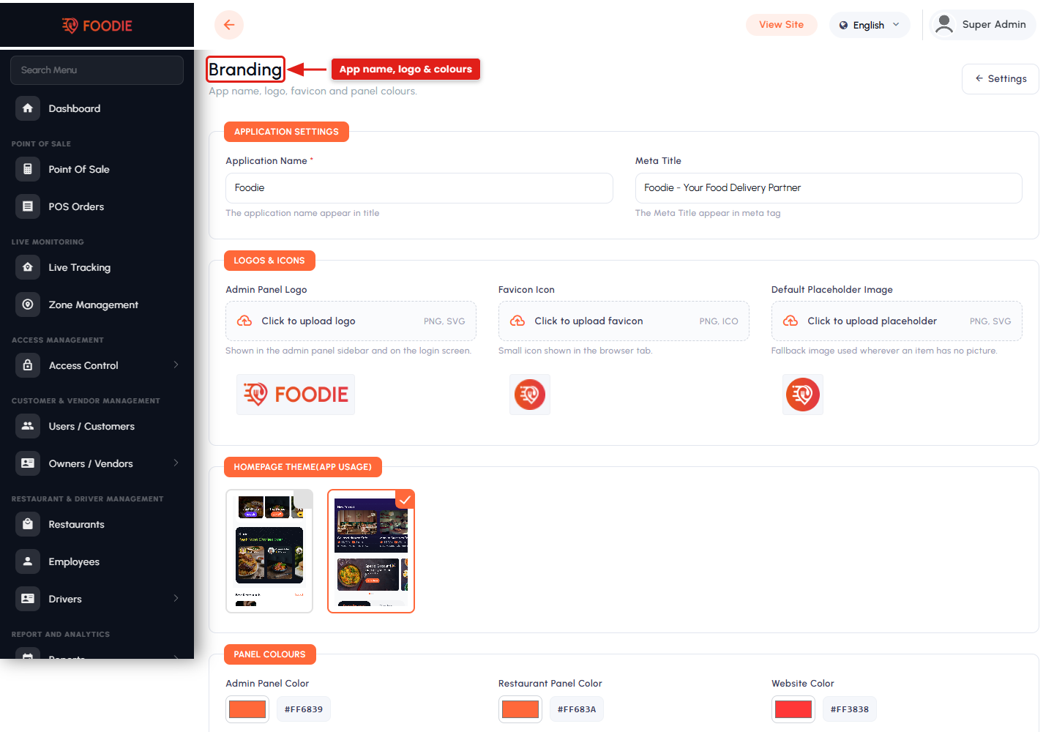
Task: Click the upload cloud icon for favicon
Action: tap(517, 321)
